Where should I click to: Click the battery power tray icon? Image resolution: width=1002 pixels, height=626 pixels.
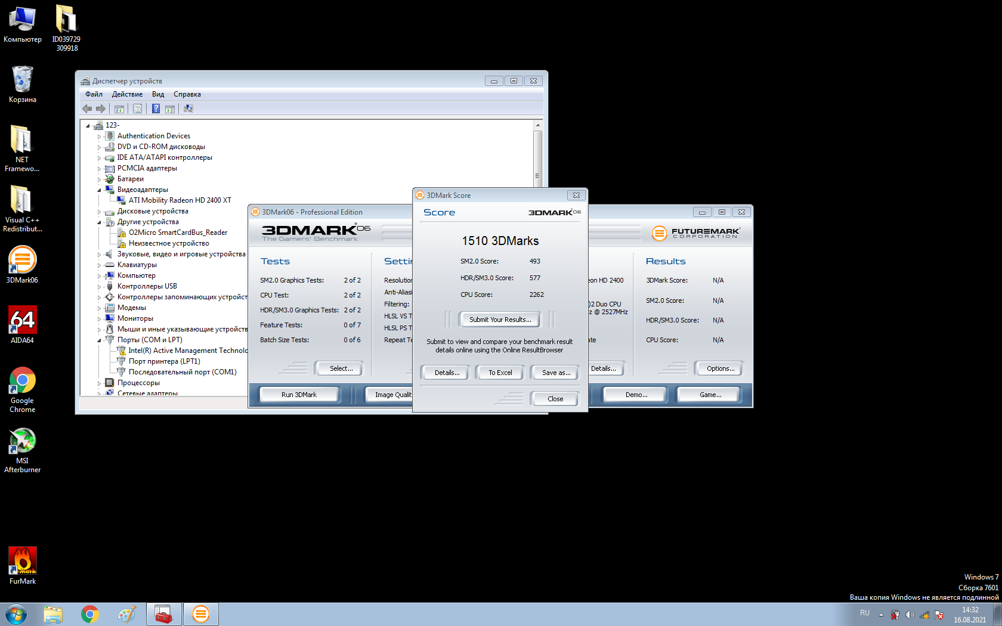pyautogui.click(x=895, y=615)
